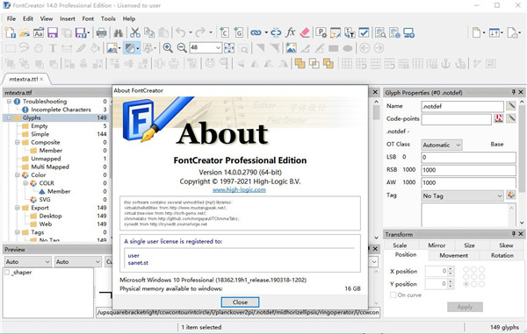
Task: Tick the _shaper checkbox in Preview
Action: 7,273
